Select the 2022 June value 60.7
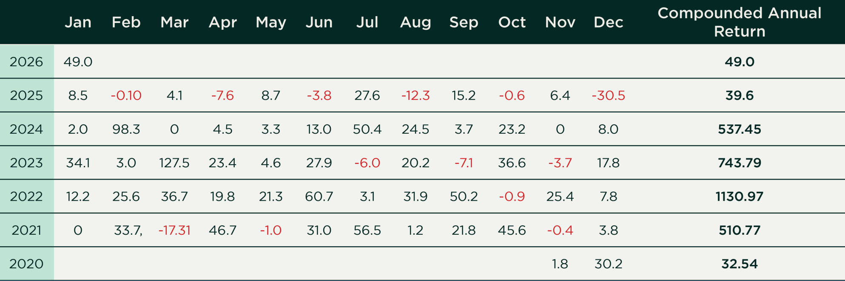845x281 pixels. [319, 197]
